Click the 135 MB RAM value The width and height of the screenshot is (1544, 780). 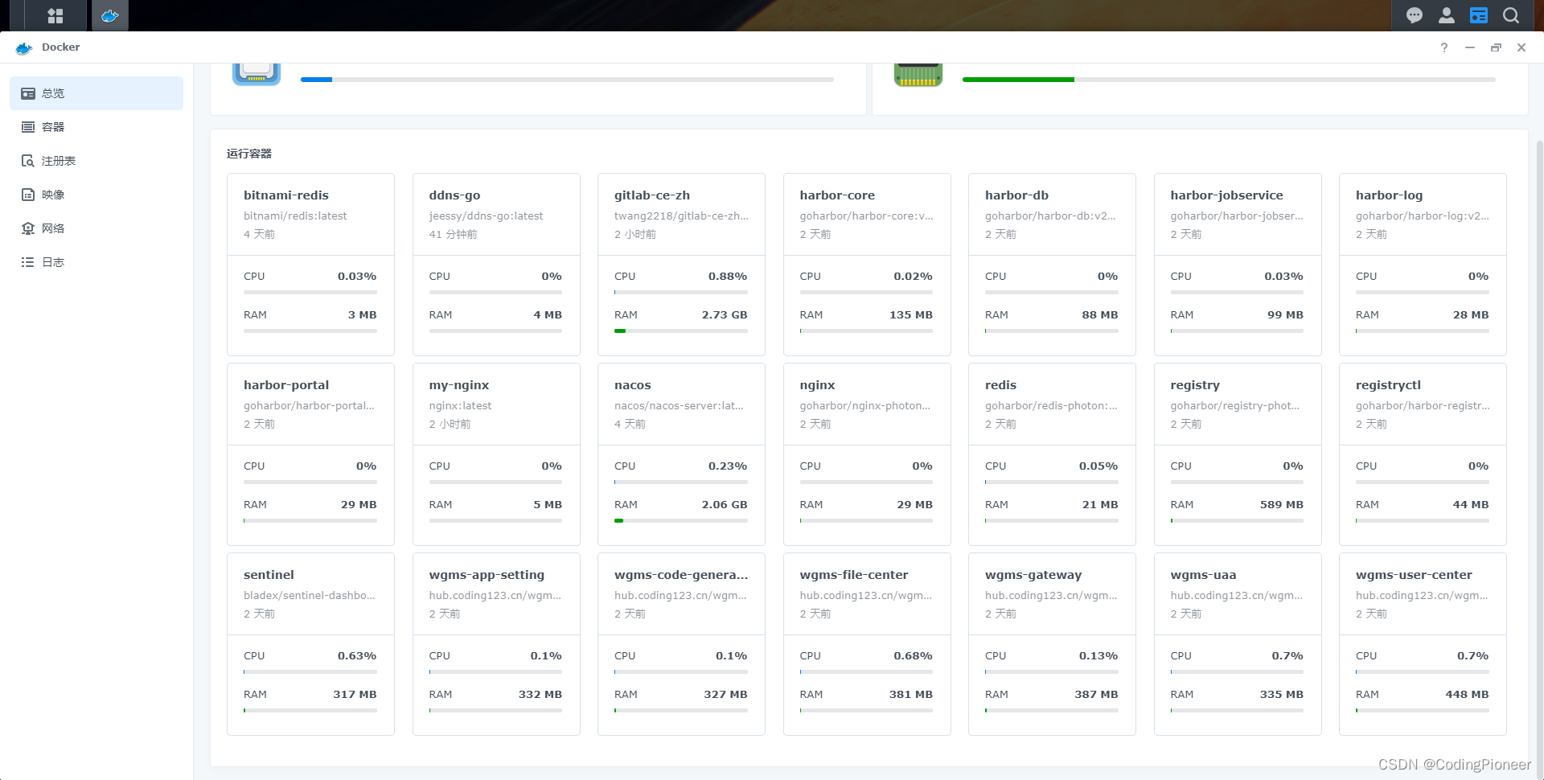[911, 314]
